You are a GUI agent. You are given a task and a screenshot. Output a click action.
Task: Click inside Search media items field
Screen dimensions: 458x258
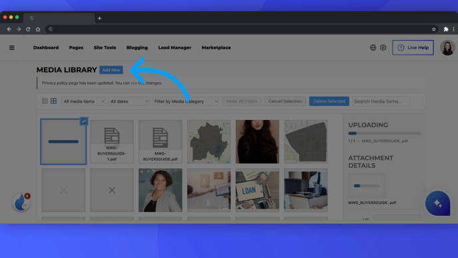[381, 101]
